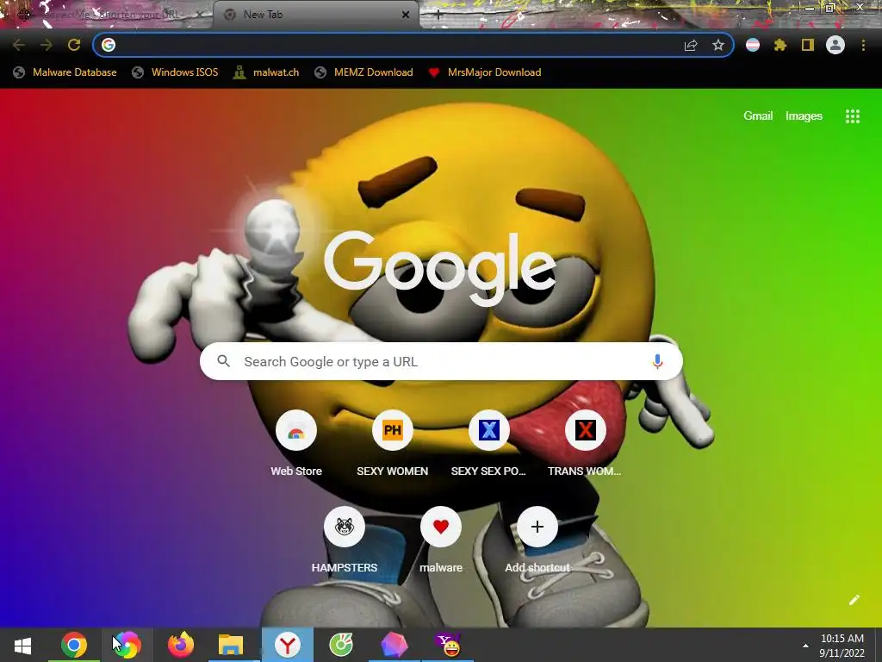Open the green circular taskbar app
The image size is (882, 662).
pos(341,645)
